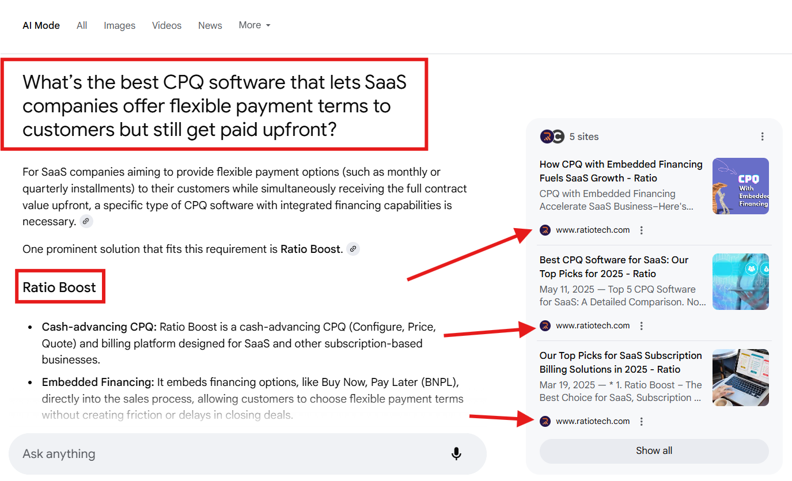
Task: Click into the Ask anything input field
Action: coord(248,454)
